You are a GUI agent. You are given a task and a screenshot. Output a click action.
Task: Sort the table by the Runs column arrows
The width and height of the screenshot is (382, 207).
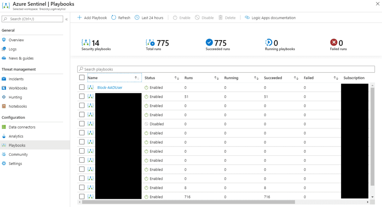click(x=217, y=78)
